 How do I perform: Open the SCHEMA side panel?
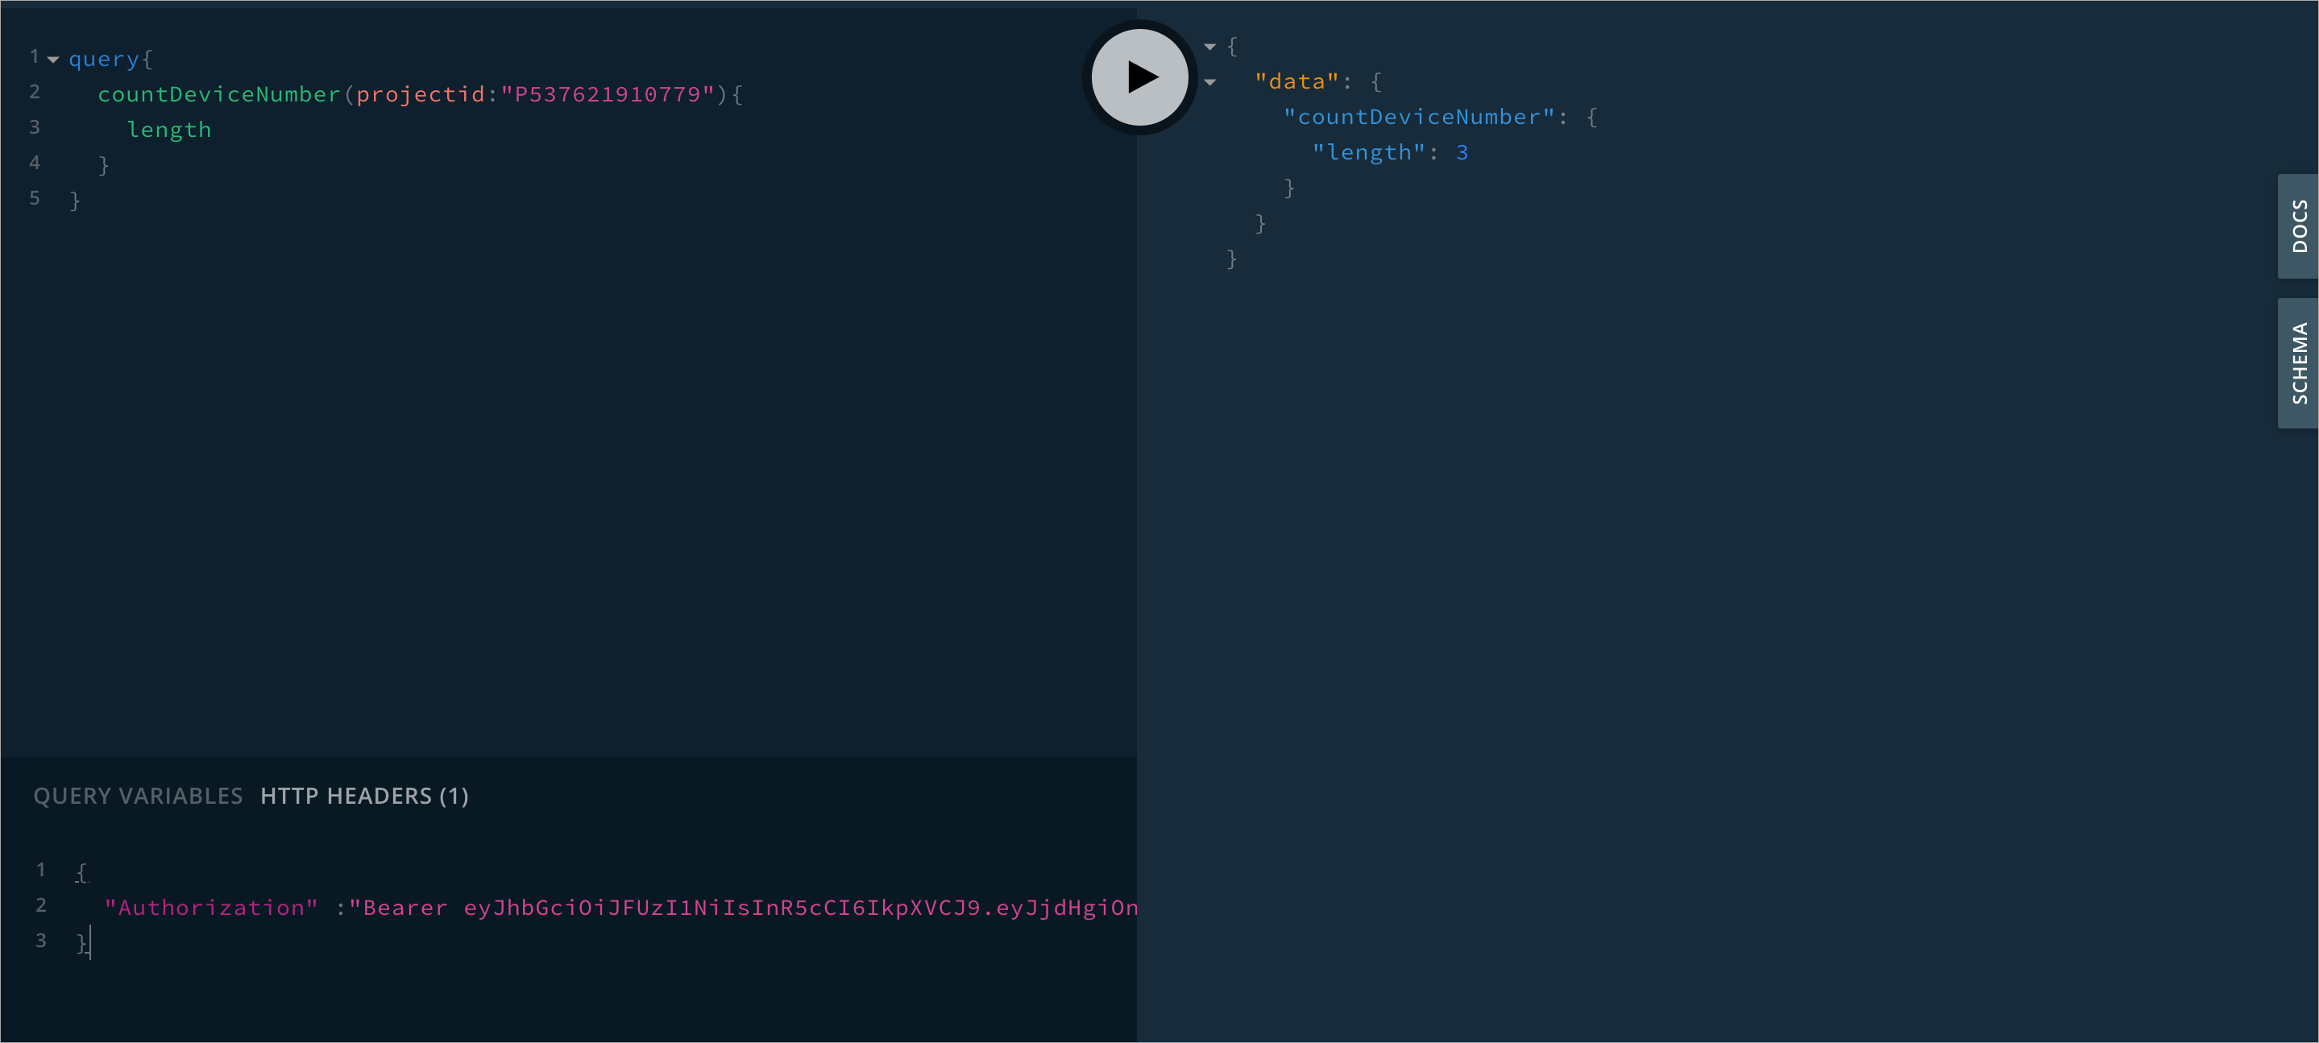tap(2298, 362)
